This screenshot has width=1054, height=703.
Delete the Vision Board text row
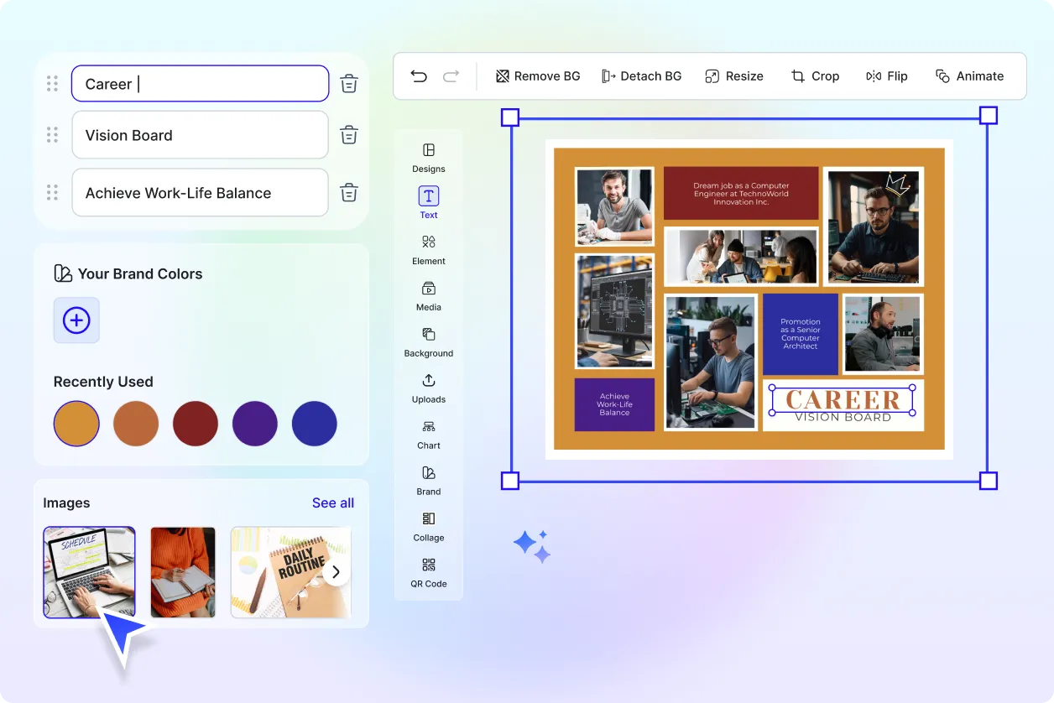(349, 135)
